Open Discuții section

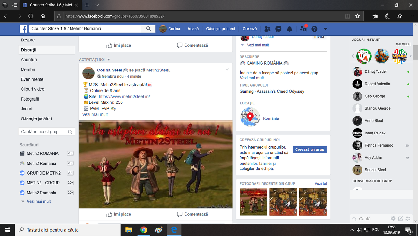(47, 50)
